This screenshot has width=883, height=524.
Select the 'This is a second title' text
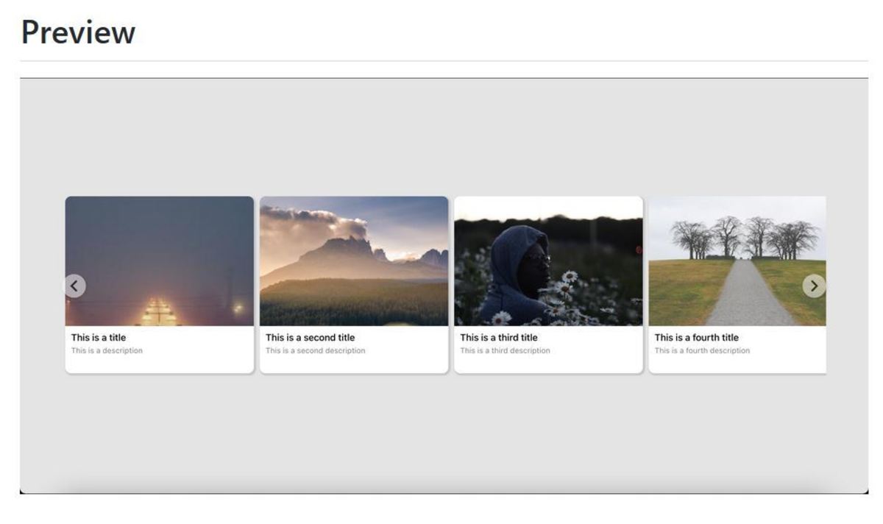[310, 338]
